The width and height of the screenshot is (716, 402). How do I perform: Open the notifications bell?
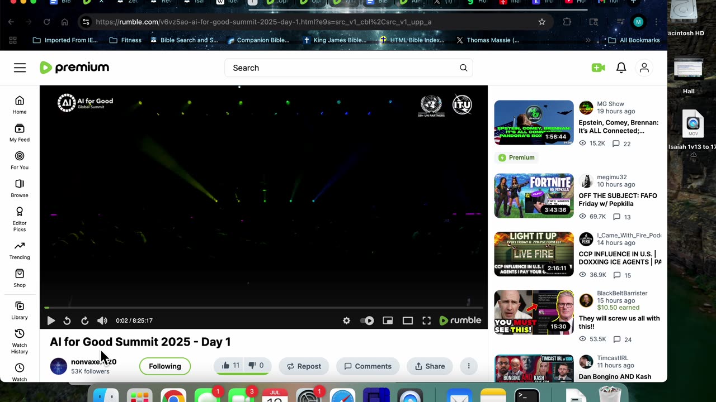click(x=621, y=68)
